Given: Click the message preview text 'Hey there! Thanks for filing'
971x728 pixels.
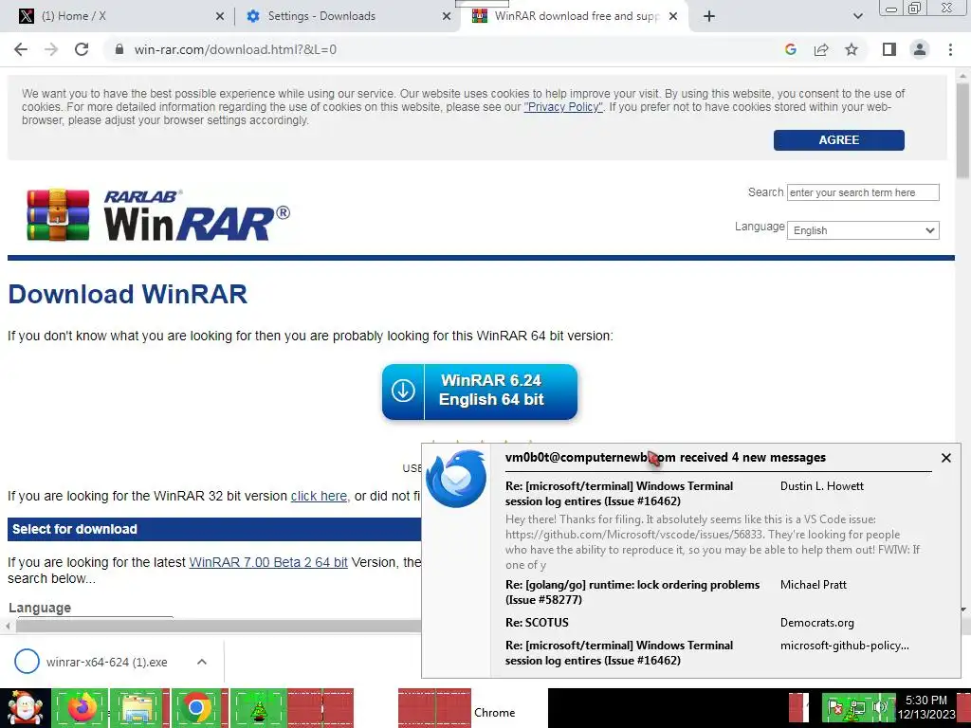Looking at the screenshot, I should pos(712,541).
